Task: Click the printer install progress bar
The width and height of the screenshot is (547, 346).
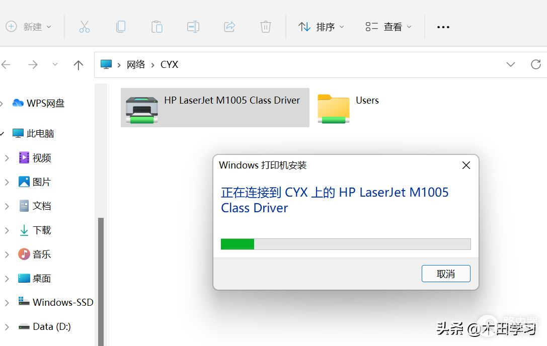Action: (x=346, y=244)
